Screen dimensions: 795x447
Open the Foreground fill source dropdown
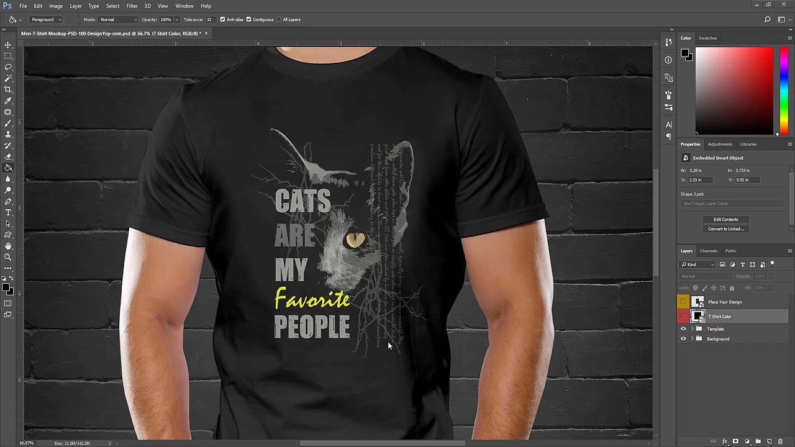[45, 19]
